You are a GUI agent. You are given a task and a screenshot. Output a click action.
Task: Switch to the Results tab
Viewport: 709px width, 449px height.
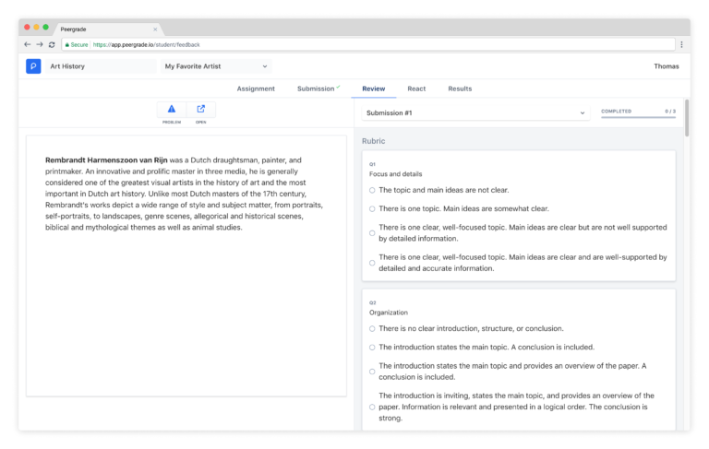click(x=460, y=89)
